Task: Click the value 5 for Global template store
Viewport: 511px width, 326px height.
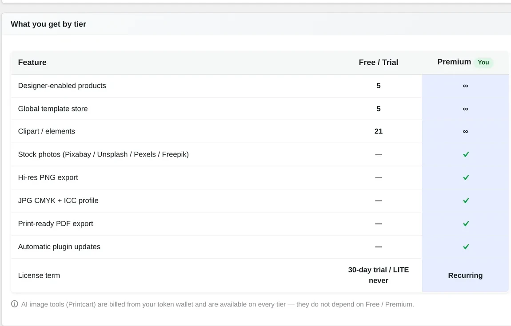Action: pyautogui.click(x=378, y=109)
